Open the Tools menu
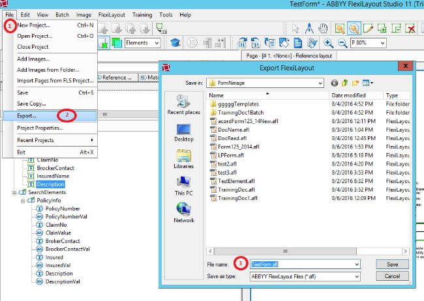The height and width of the screenshot is (301, 424). (166, 15)
